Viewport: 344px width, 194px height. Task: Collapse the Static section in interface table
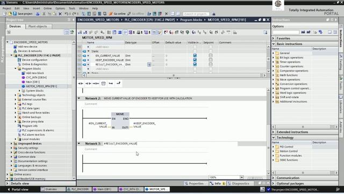point(88,51)
